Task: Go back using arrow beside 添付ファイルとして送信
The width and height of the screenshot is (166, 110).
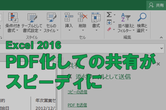Action: pyautogui.click(x=70, y=76)
